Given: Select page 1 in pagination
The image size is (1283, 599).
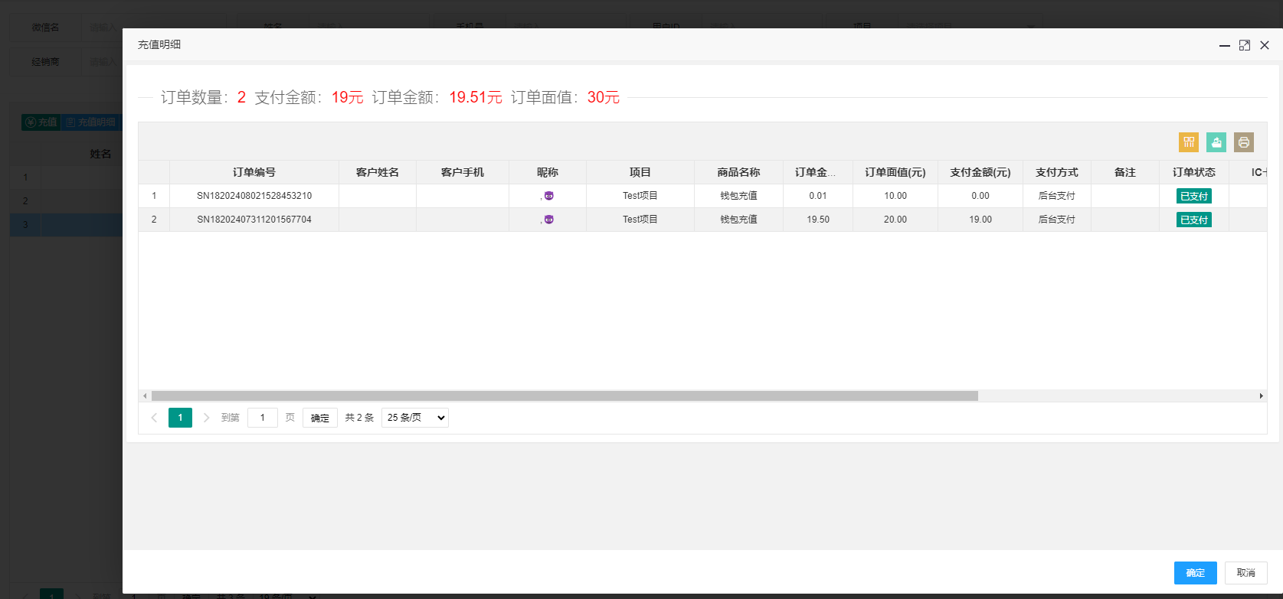Looking at the screenshot, I should coord(180,418).
